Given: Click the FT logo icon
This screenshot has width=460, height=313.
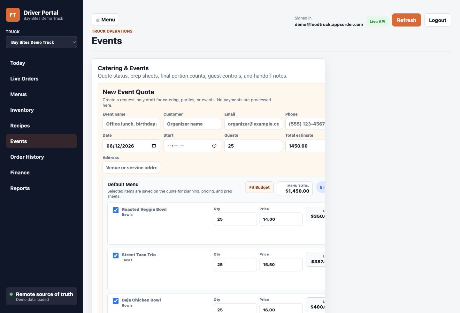Looking at the screenshot, I should pos(13,15).
